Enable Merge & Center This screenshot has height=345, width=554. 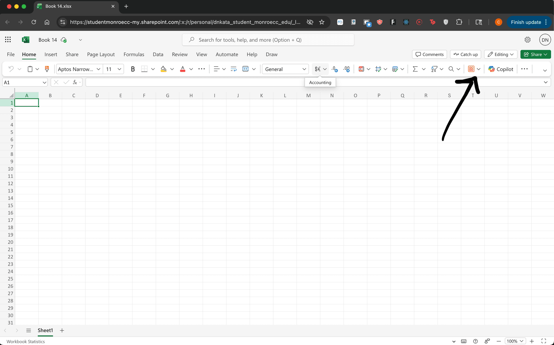click(x=246, y=69)
